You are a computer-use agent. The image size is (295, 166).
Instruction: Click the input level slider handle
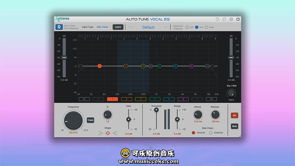click(x=64, y=57)
